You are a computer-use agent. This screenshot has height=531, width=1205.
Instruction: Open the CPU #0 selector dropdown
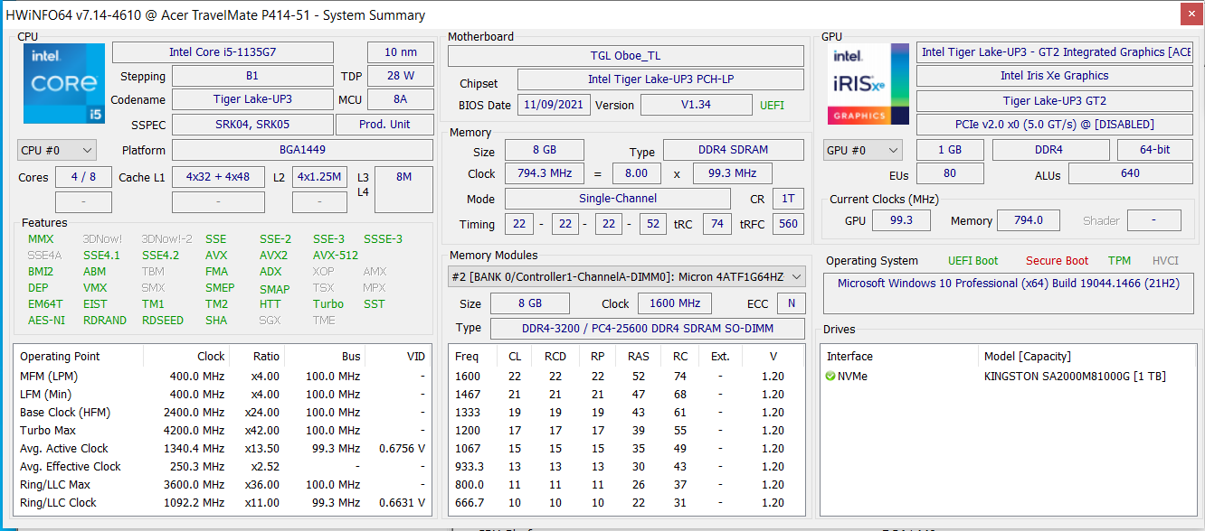(57, 150)
